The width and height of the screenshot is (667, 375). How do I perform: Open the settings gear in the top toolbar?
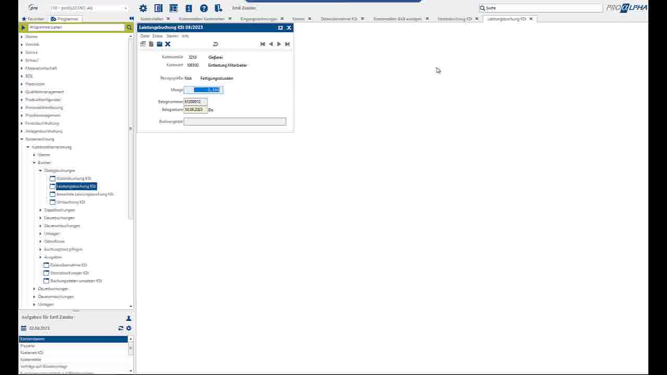point(143,8)
